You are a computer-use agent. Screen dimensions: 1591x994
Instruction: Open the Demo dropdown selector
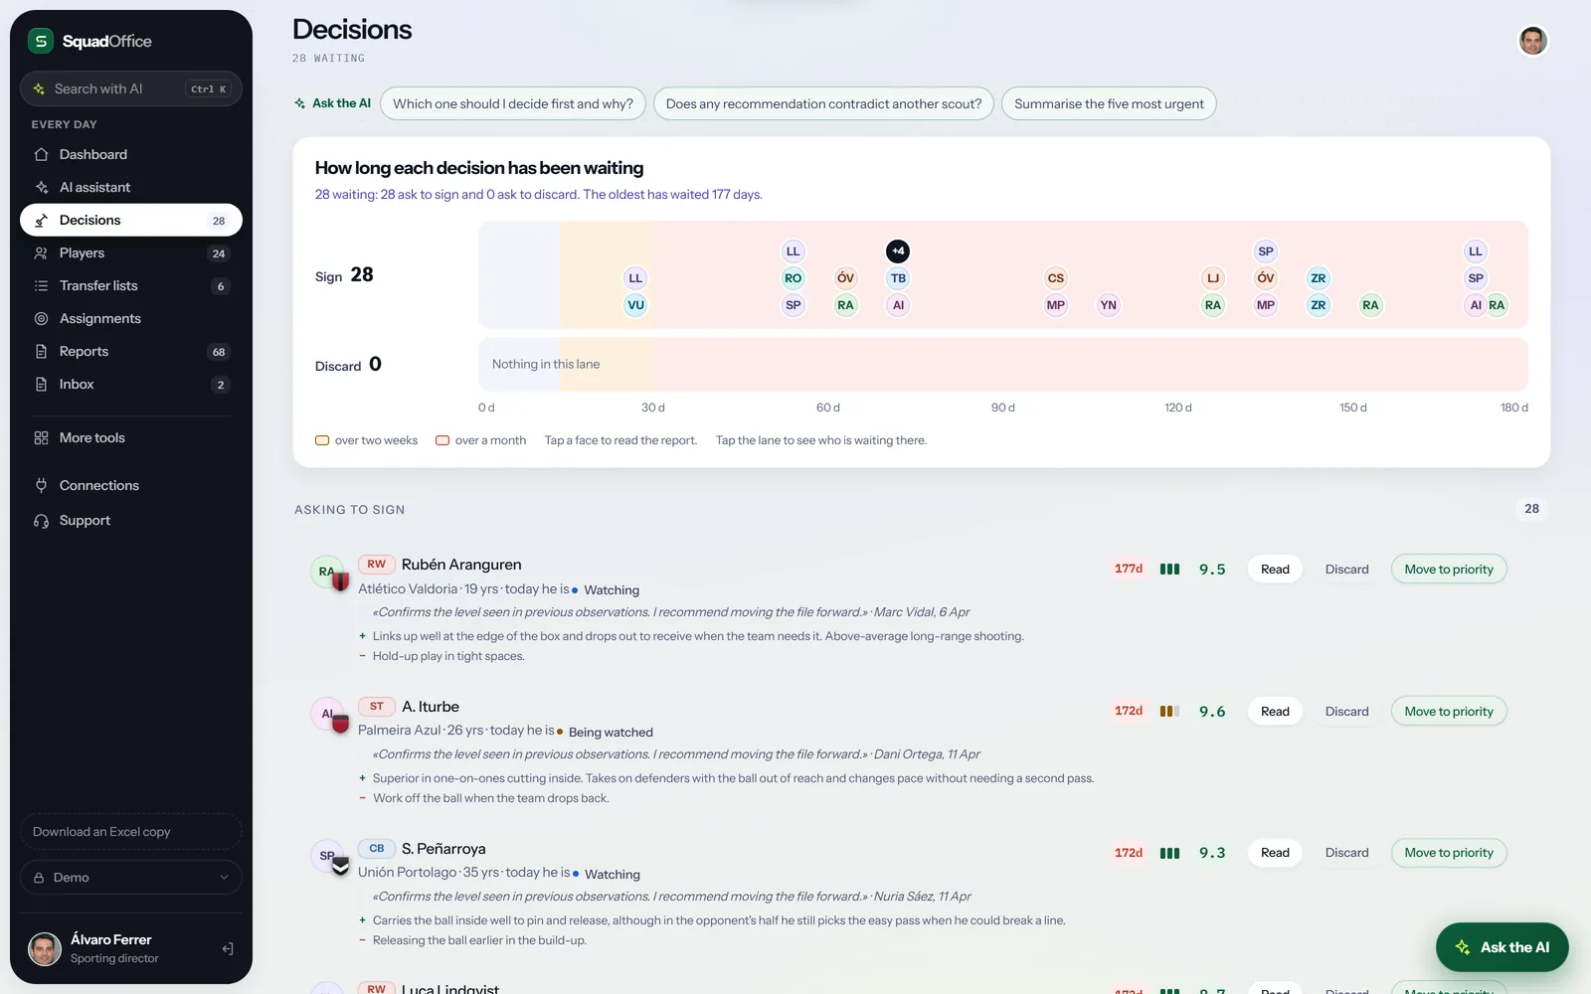click(x=131, y=878)
